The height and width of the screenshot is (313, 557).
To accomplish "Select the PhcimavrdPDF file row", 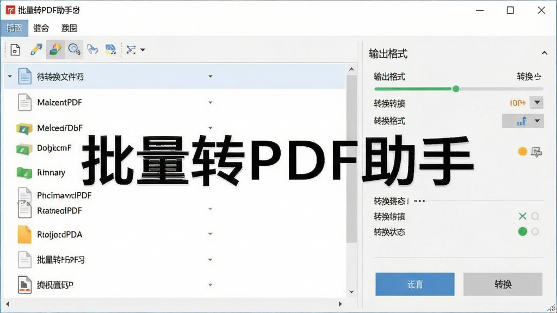I will coord(174,195).
